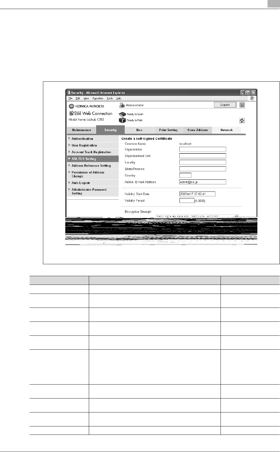This screenshot has height=452, width=280.
Task: Switch to the Box tab
Action: pos(139,130)
